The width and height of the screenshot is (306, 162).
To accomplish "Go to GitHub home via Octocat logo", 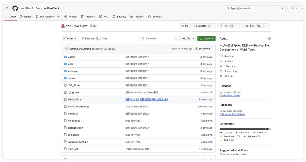I will 15,8.
